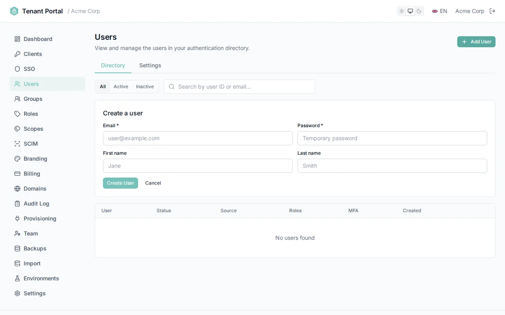This screenshot has width=505, height=315.
Task: Click the Import database icon
Action: (x=17, y=263)
